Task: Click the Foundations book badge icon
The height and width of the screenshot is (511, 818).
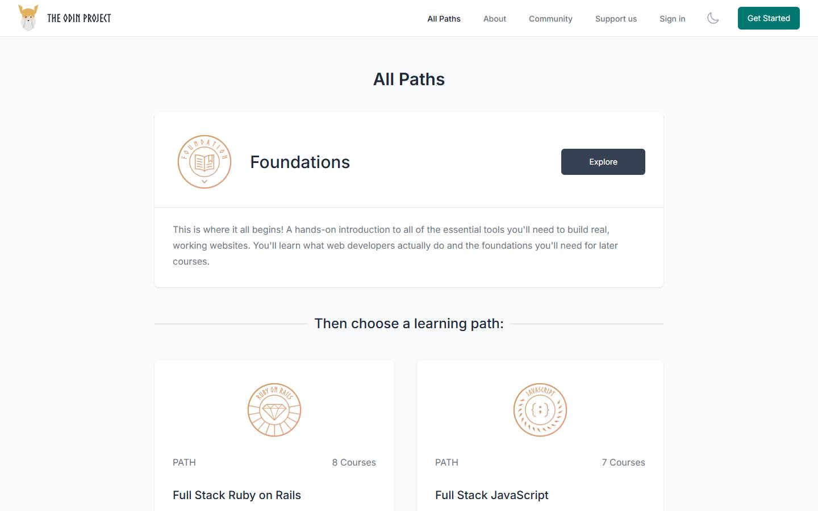Action: (x=204, y=162)
